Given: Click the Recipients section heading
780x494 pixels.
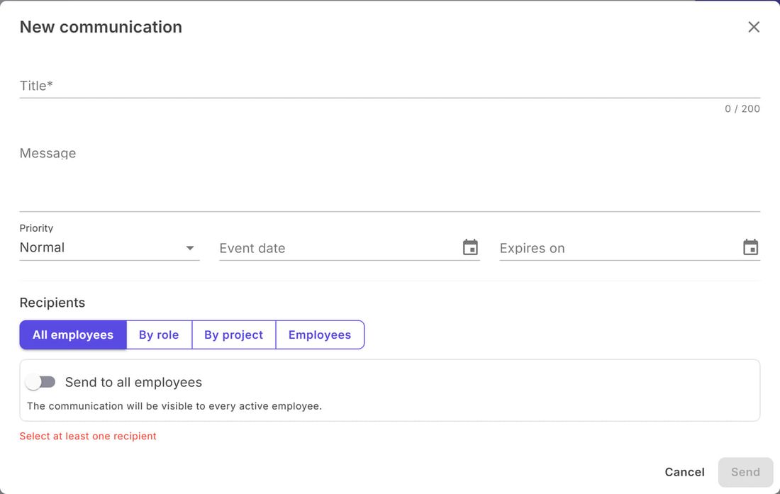Looking at the screenshot, I should [x=52, y=303].
